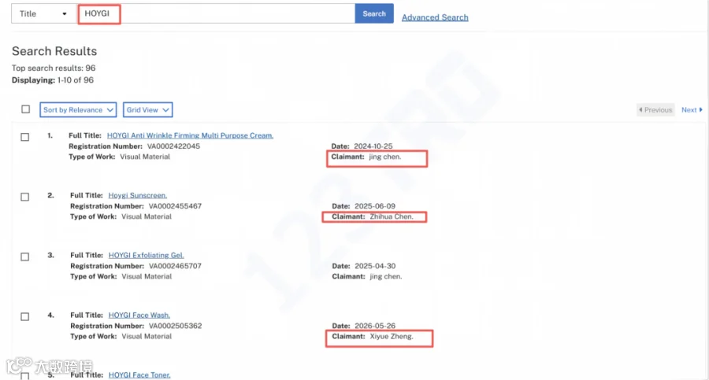Open the HOYGI Exfoliating Gel record

tap(146, 255)
